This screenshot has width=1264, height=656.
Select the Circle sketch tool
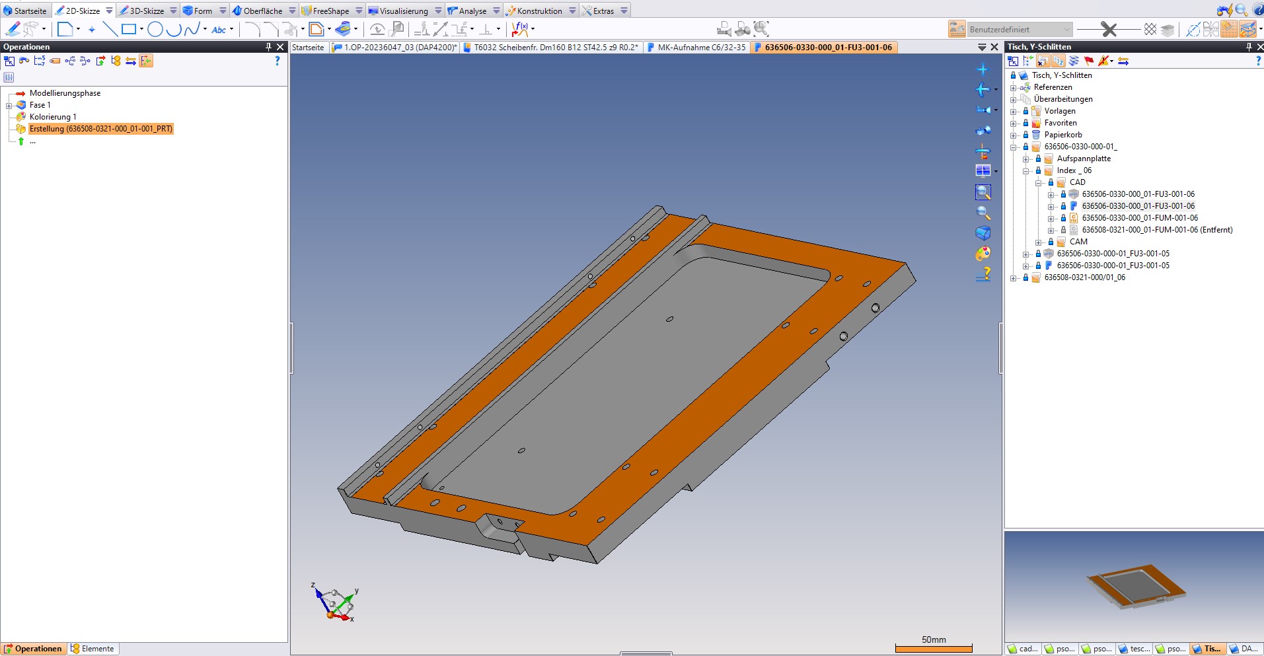[155, 29]
